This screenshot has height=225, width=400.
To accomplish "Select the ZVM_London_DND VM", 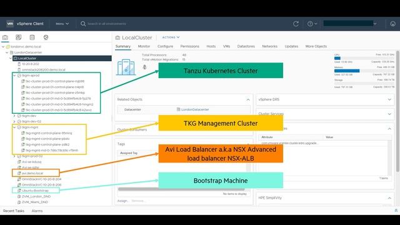I will (x=36, y=196).
